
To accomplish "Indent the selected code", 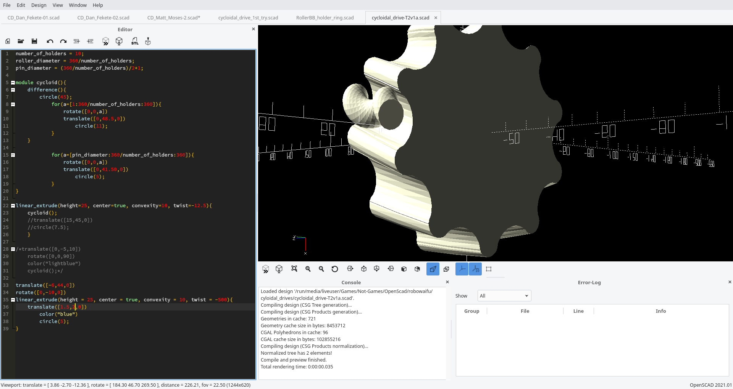I will click(x=90, y=41).
